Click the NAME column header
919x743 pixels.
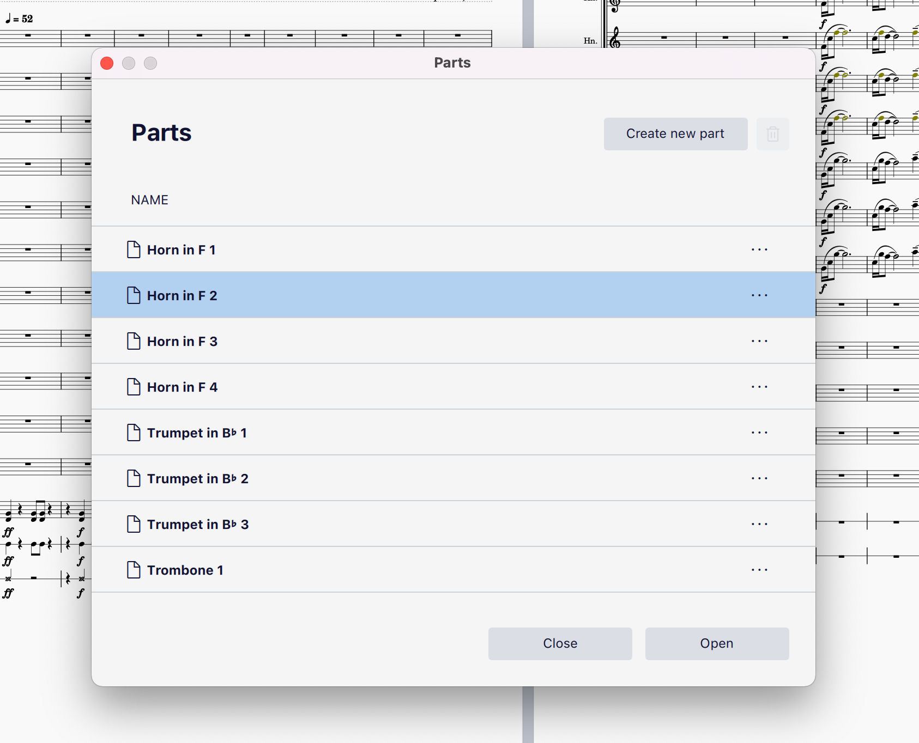click(149, 200)
